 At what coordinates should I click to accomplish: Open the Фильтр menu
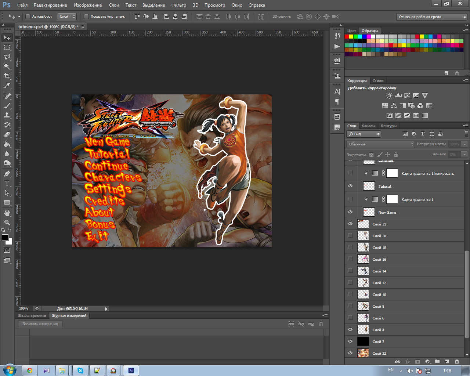pyautogui.click(x=179, y=5)
